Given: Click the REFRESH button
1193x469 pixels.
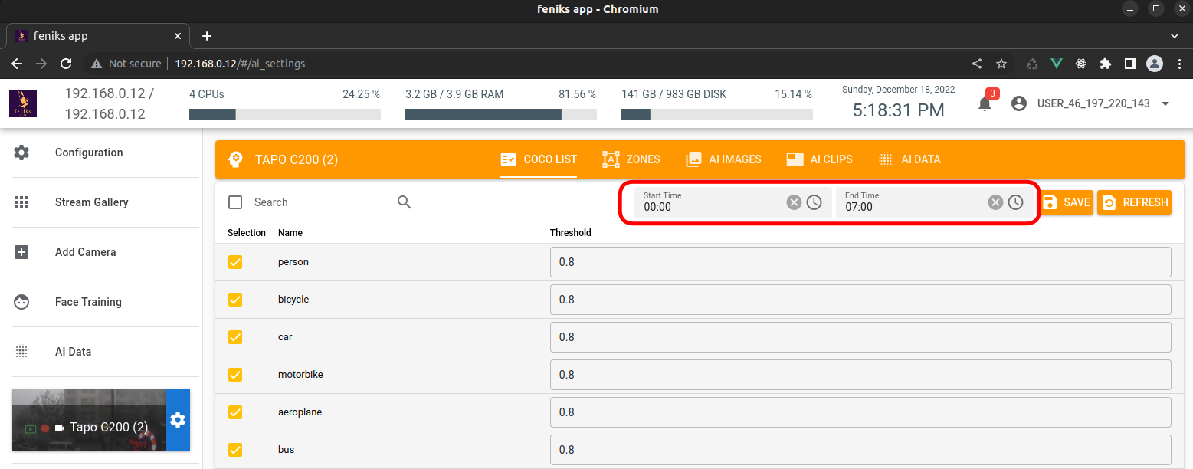Looking at the screenshot, I should [1134, 202].
